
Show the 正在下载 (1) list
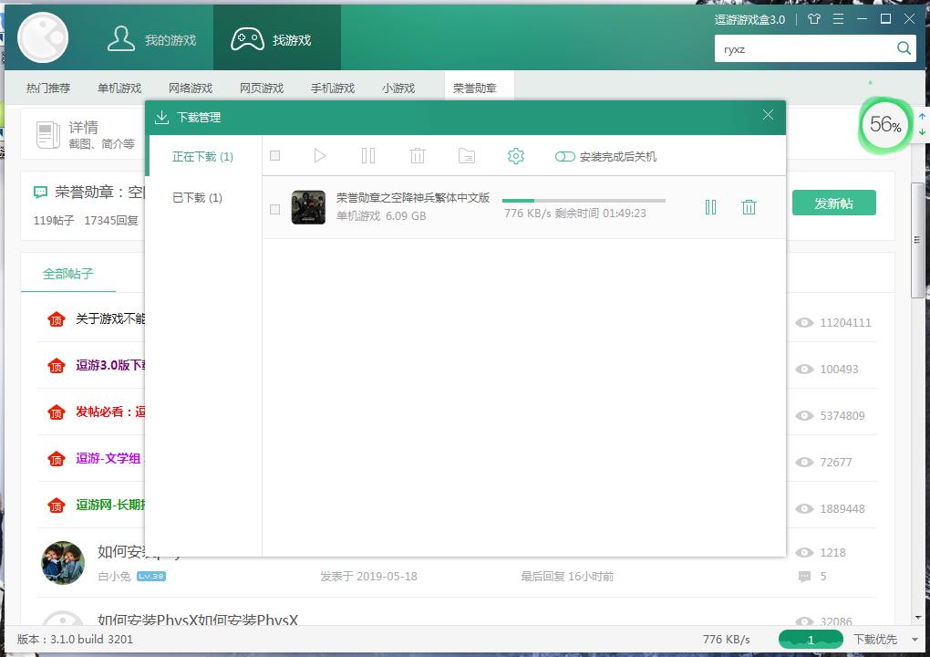[202, 157]
